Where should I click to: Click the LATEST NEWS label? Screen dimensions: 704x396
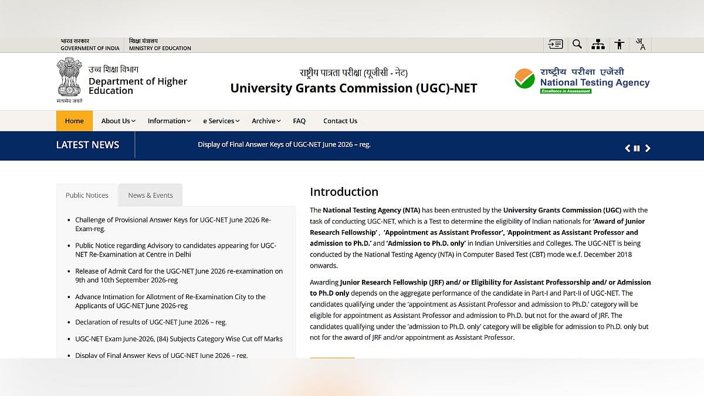pyautogui.click(x=87, y=145)
